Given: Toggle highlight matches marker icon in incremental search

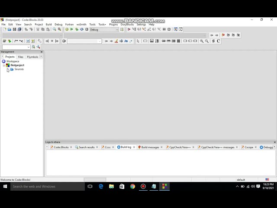Looking at the screenshot, I should pyautogui.click(x=116, y=41).
